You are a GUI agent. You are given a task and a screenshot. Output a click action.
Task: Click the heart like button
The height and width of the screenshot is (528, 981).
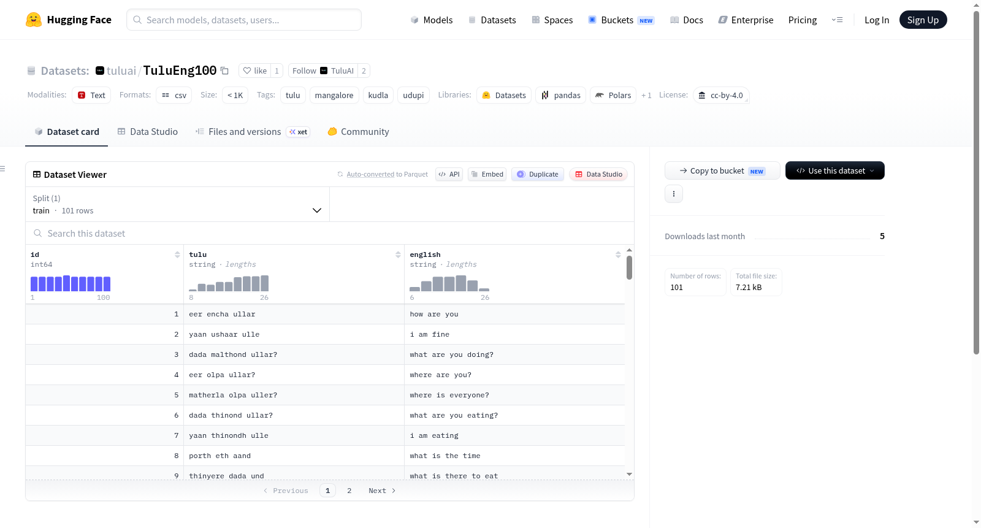click(254, 71)
